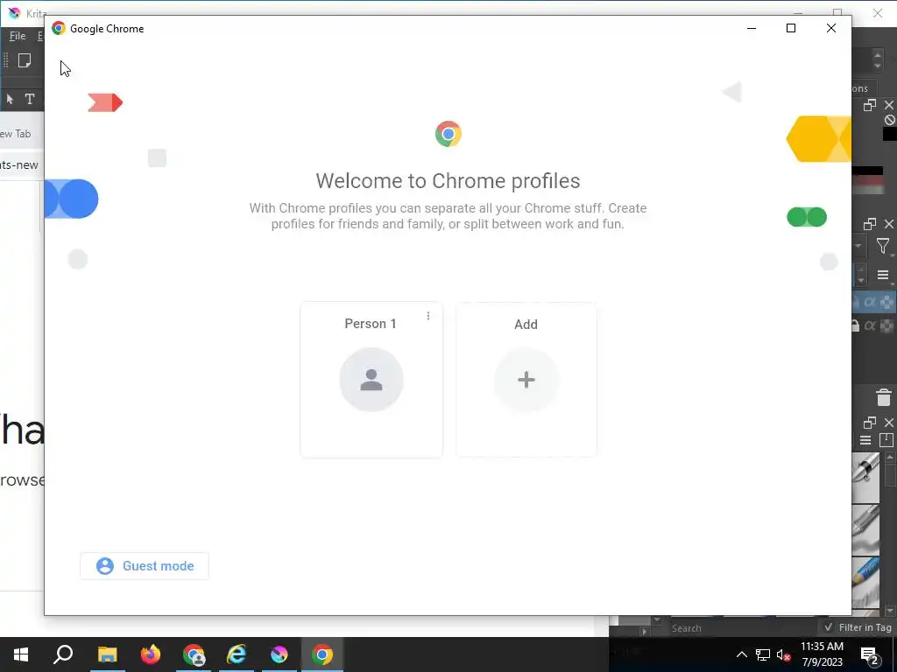The width and height of the screenshot is (897, 672).
Task: Click brush presets scrollbar up arrow
Action: [x=890, y=457]
